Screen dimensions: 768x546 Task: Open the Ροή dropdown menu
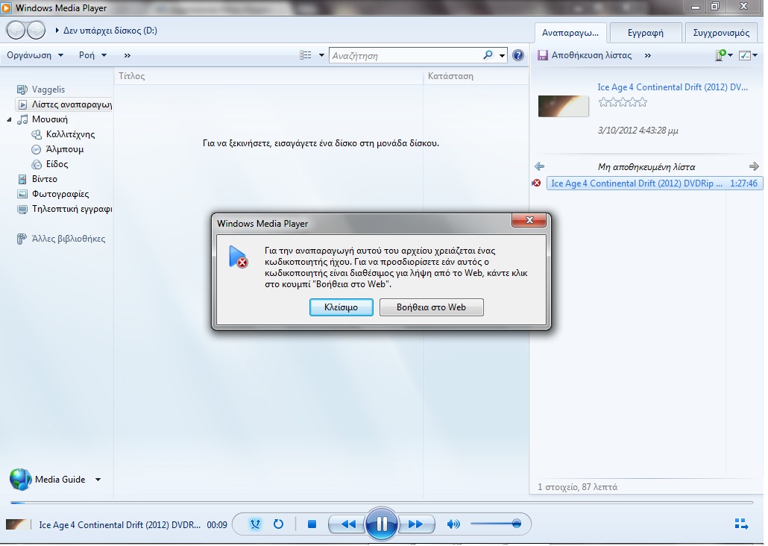92,55
